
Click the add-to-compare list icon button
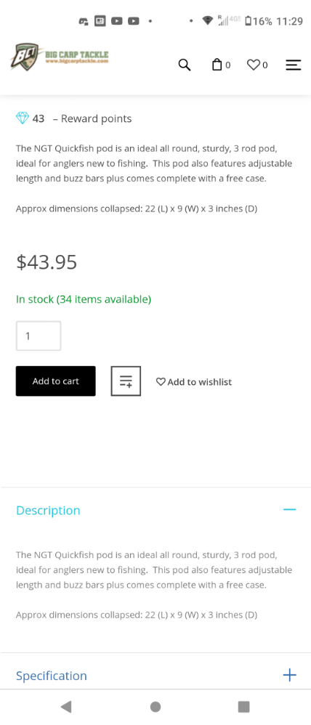126,381
